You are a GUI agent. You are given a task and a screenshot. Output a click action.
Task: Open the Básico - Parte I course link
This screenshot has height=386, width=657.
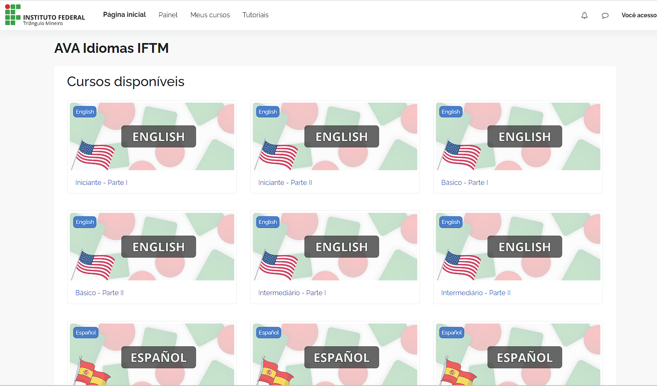pos(464,182)
